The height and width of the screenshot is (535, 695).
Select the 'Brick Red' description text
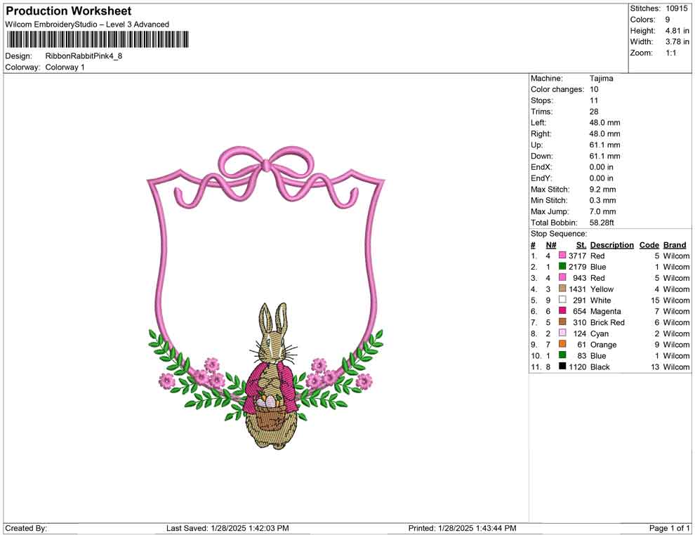click(607, 322)
